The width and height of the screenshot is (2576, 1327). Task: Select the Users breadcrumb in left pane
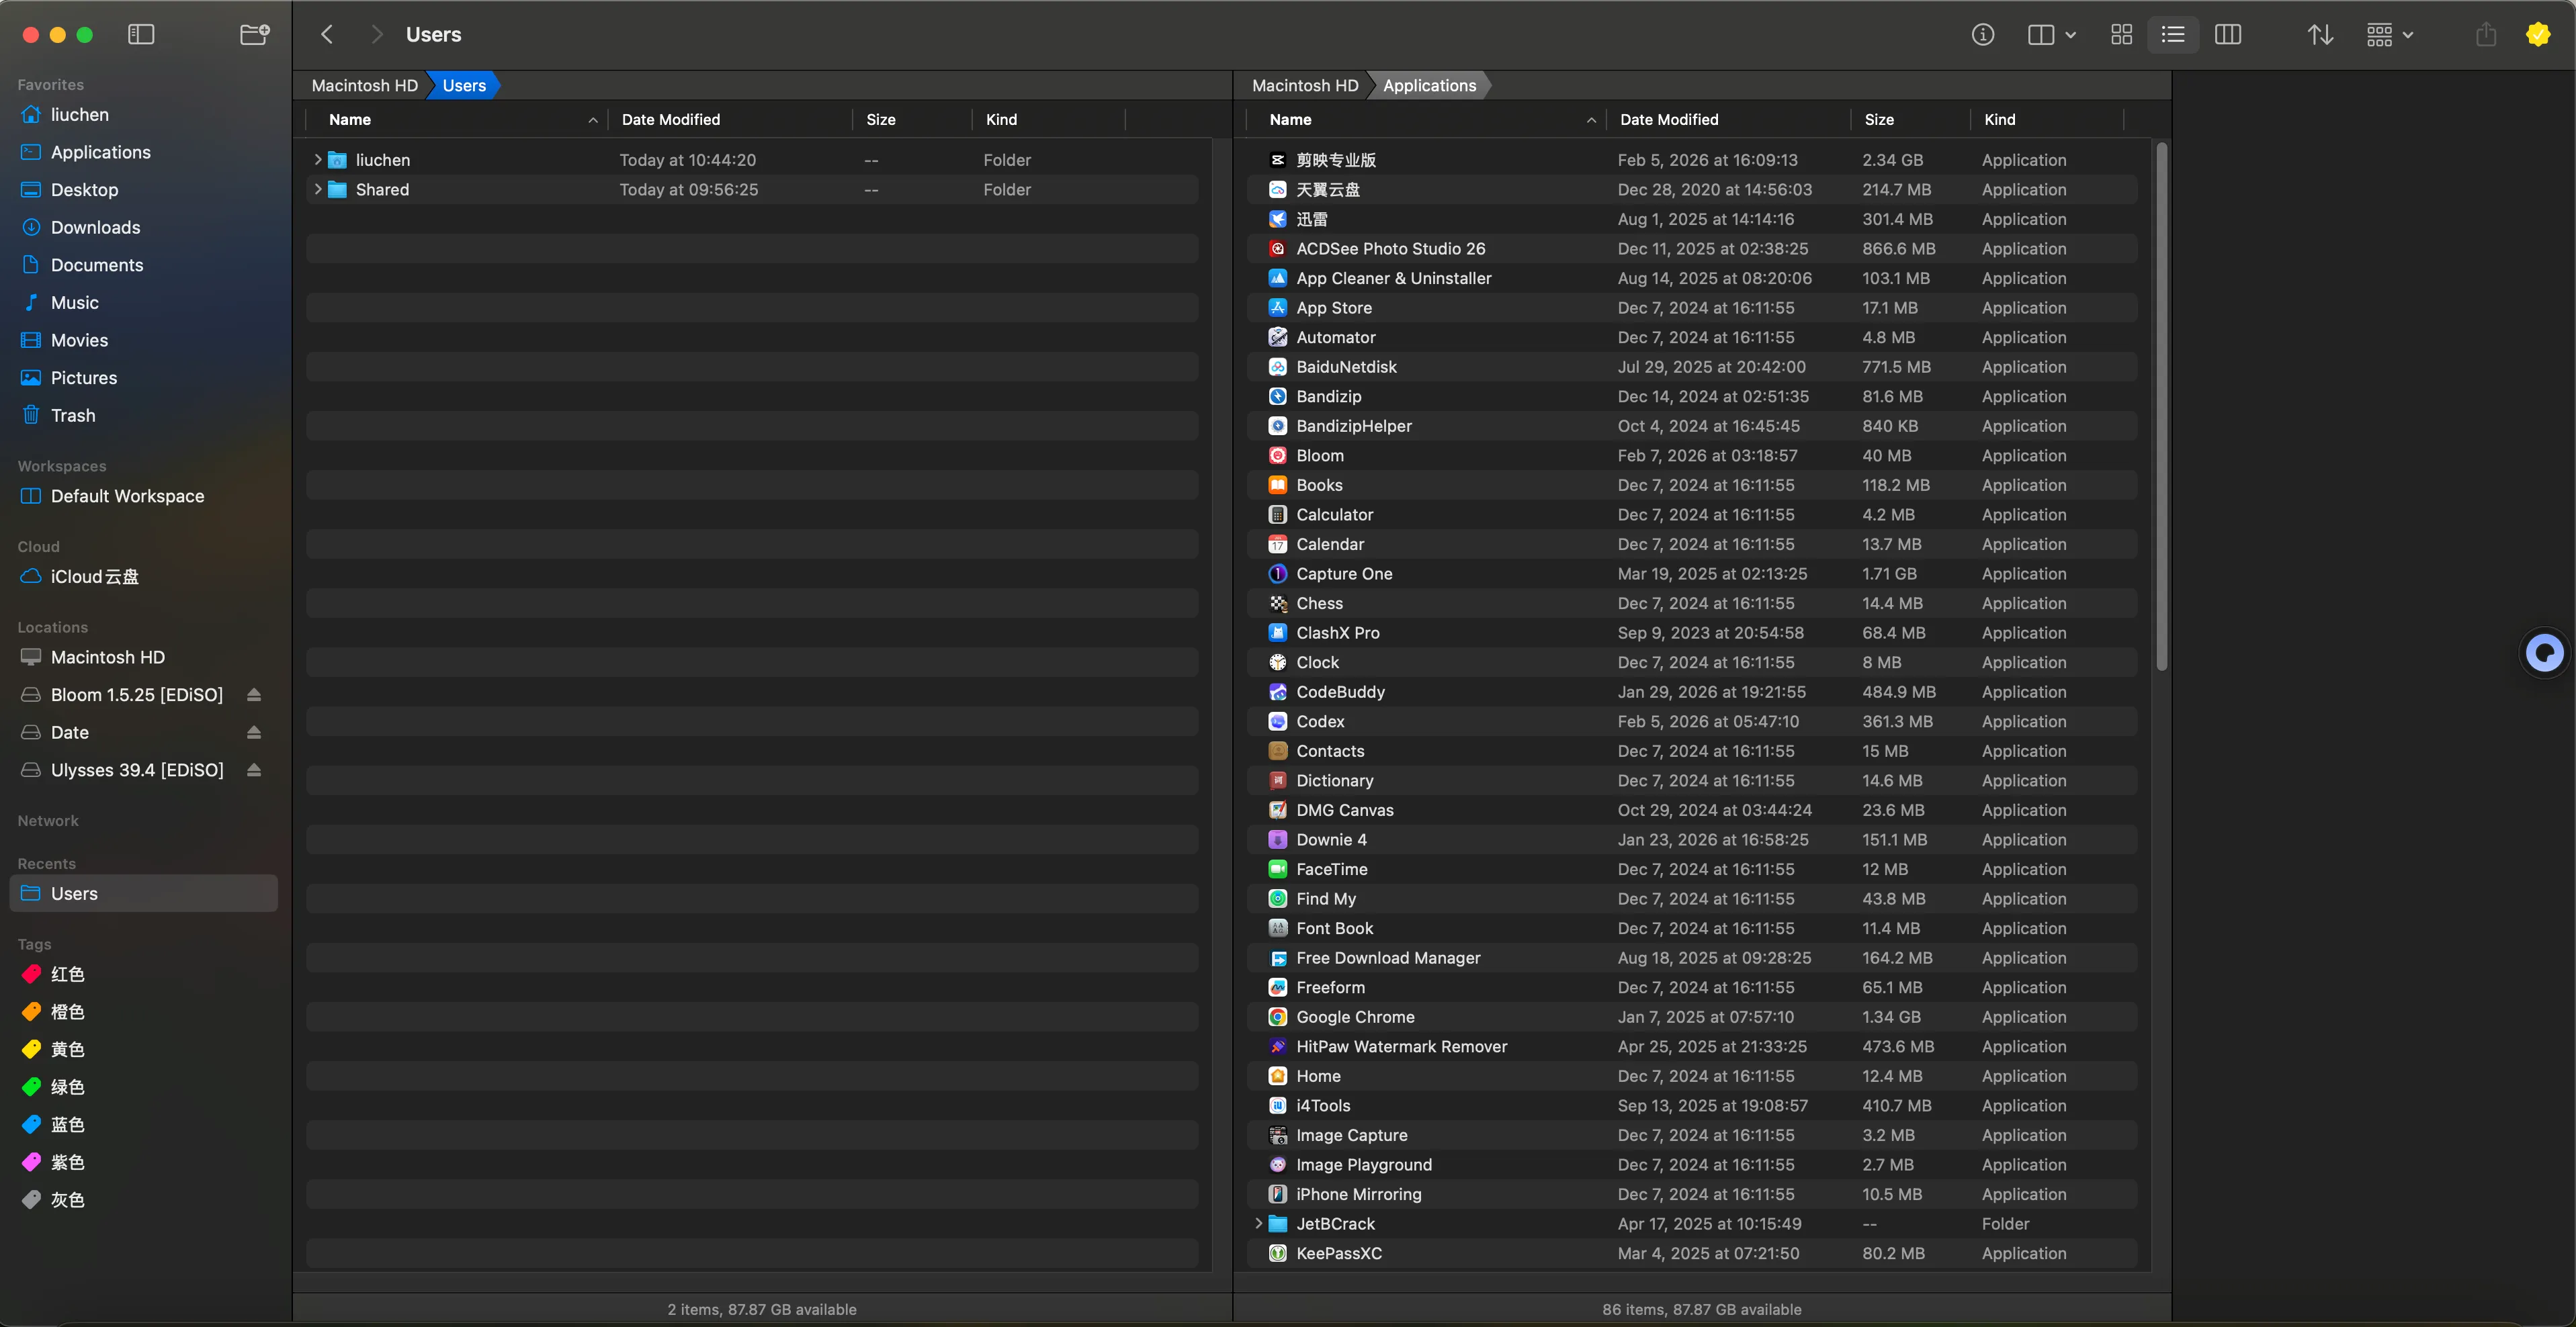(x=464, y=86)
